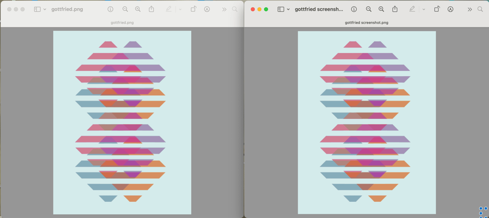
Task: Select gottfried screenshot.png tab label
Action: (366, 23)
